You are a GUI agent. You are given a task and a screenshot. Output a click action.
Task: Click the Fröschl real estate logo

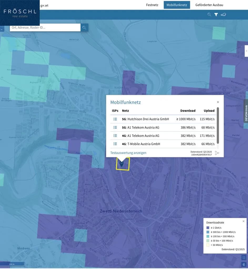click(x=20, y=13)
